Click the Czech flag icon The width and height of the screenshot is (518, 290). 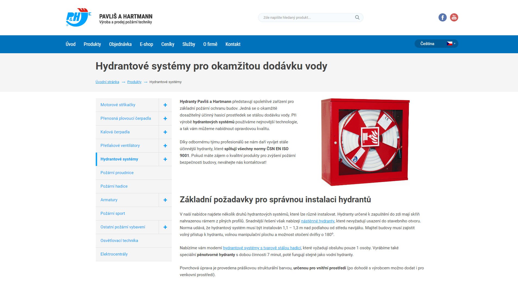pos(449,43)
